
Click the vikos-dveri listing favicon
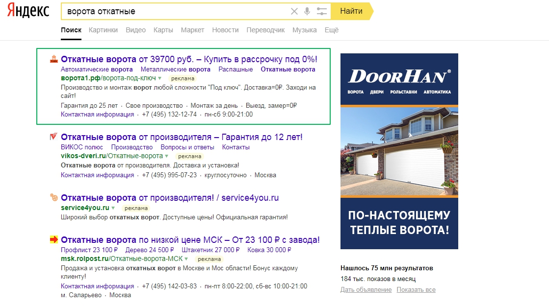click(x=52, y=138)
